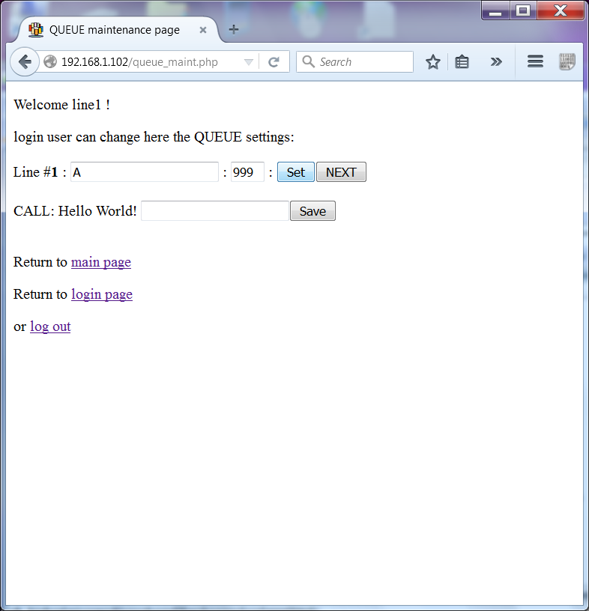Click the magnifier icon in search box

point(308,62)
